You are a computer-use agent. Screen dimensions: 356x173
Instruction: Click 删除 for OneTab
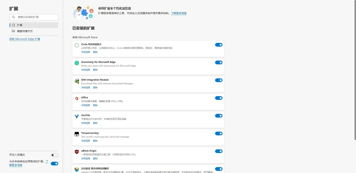(95, 123)
